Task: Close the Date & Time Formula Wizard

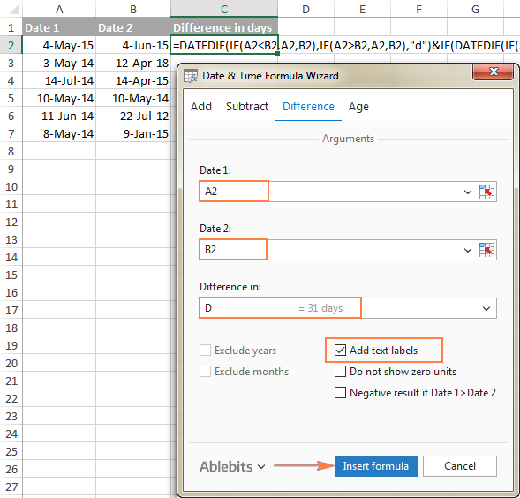Action: [x=494, y=72]
